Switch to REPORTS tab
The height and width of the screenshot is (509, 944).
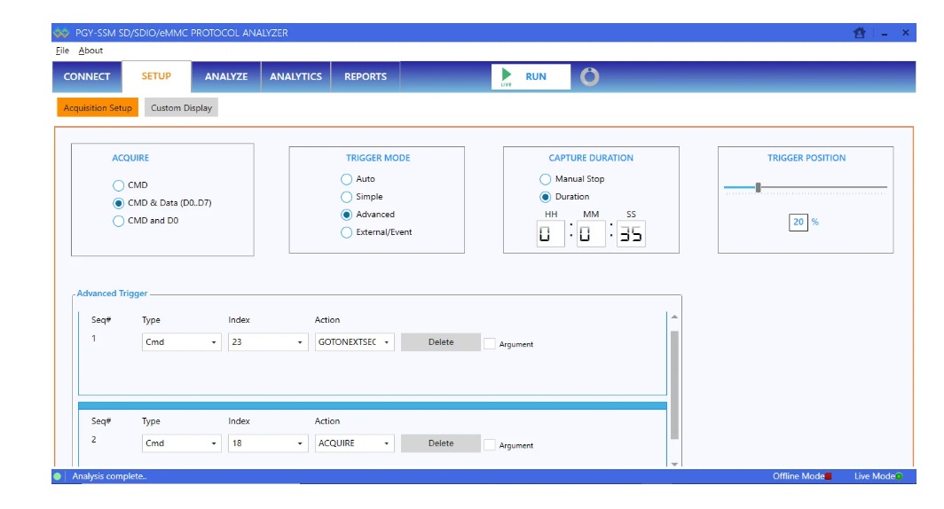tap(366, 76)
